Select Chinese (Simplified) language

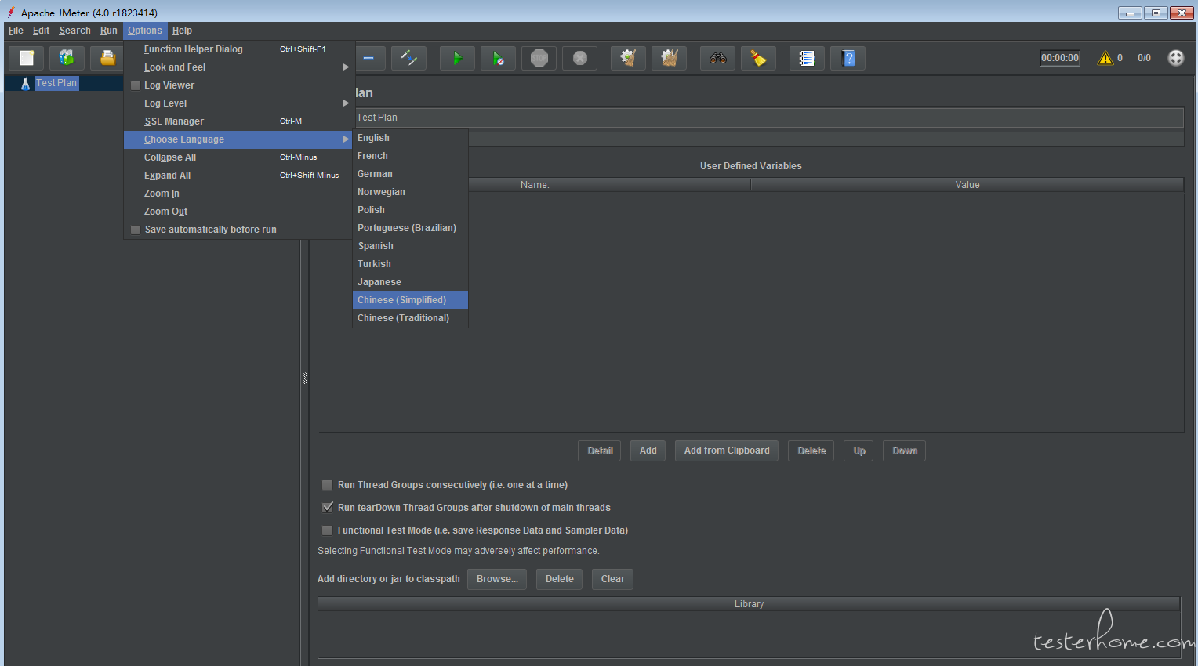pos(402,300)
